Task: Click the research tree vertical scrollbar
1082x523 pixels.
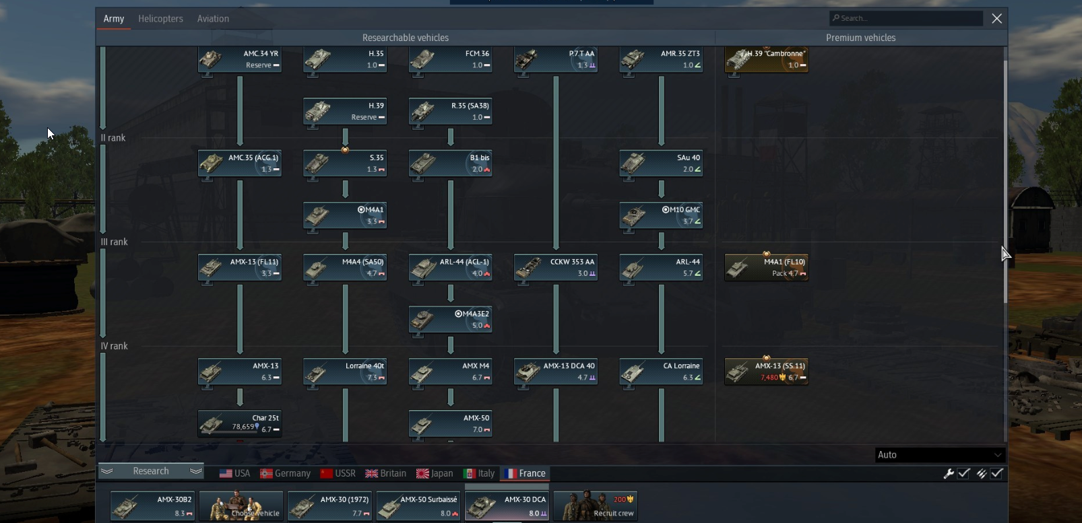Action: [x=1005, y=182]
